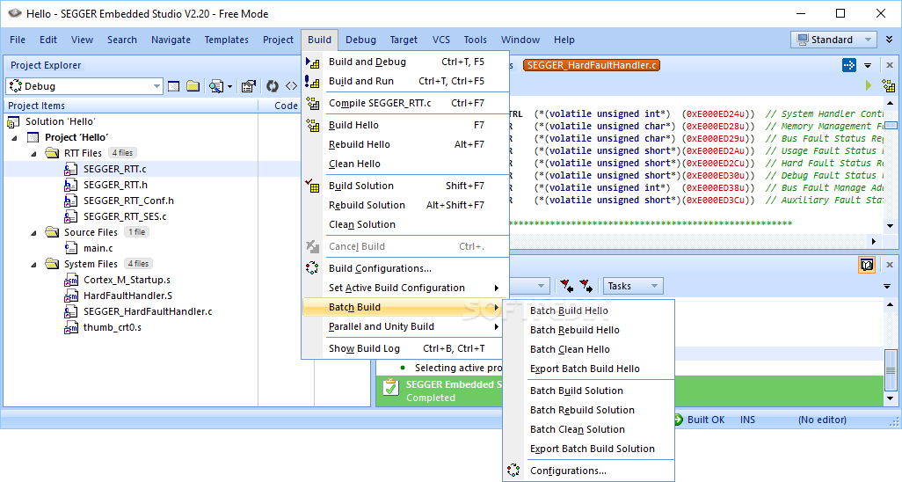Open the Debug configuration combo box
Viewport: 902px width, 482px height.
coord(84,86)
